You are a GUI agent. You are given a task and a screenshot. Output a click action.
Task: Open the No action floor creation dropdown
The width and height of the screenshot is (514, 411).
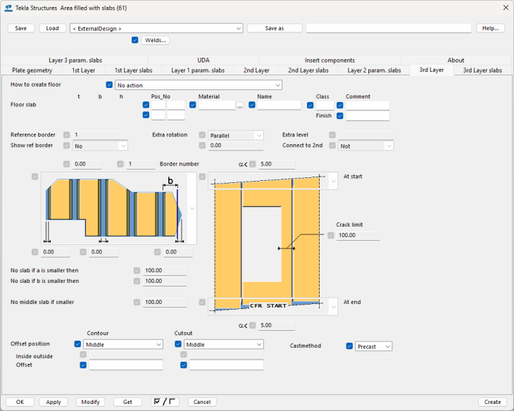199,85
